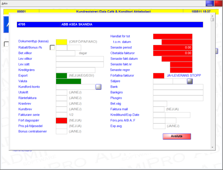223x170 pixels.
Task: Click the Kreditgräns input field
Action: [x=76, y=70]
